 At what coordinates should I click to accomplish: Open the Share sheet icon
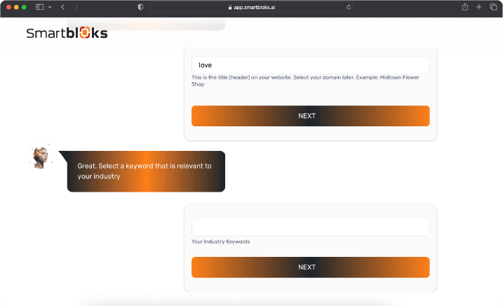pos(465,7)
